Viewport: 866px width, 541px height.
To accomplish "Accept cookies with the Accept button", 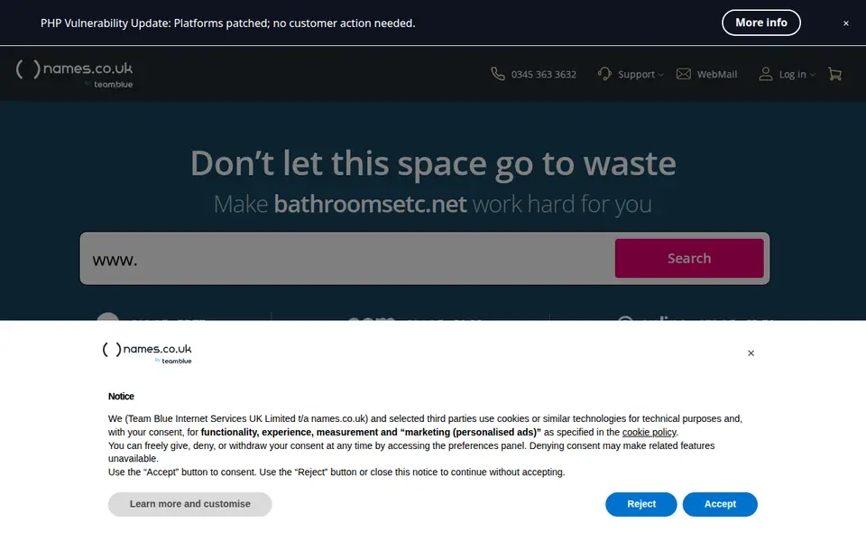I will pyautogui.click(x=720, y=504).
